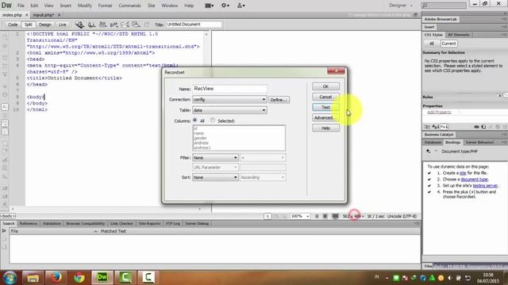Click Cancel in the Recordset dialog

click(325, 97)
